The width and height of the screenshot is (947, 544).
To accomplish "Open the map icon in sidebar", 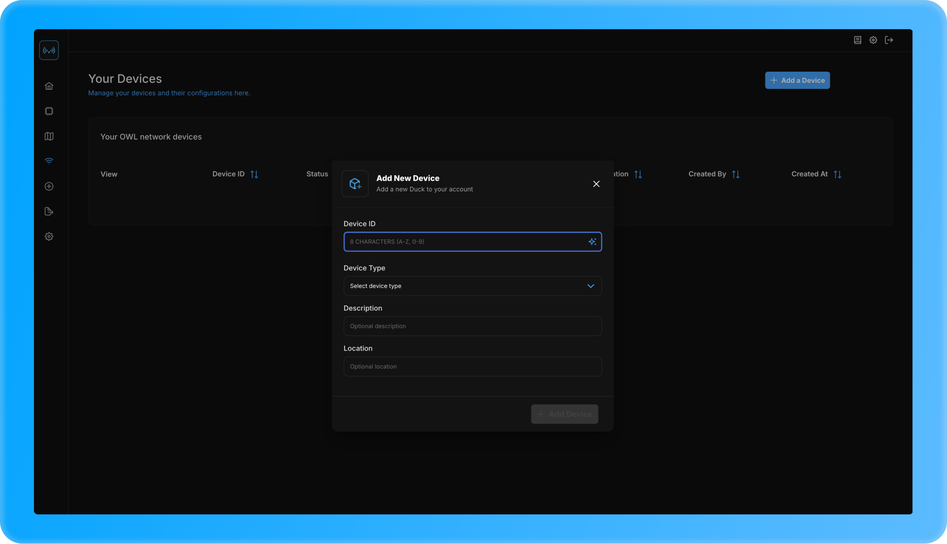I will pyautogui.click(x=49, y=136).
